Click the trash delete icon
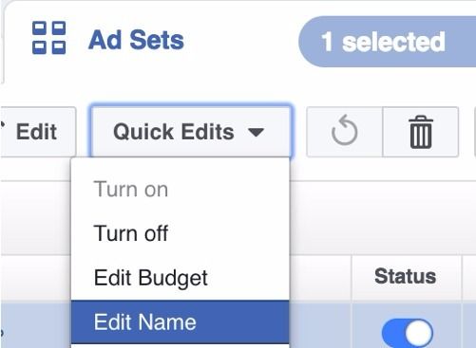 (x=421, y=132)
